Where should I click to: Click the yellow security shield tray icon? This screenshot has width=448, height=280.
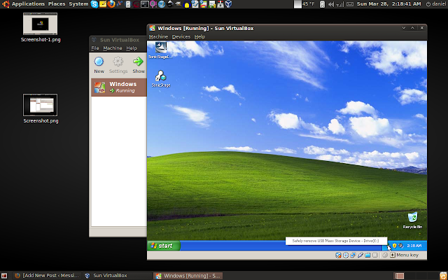395,246
